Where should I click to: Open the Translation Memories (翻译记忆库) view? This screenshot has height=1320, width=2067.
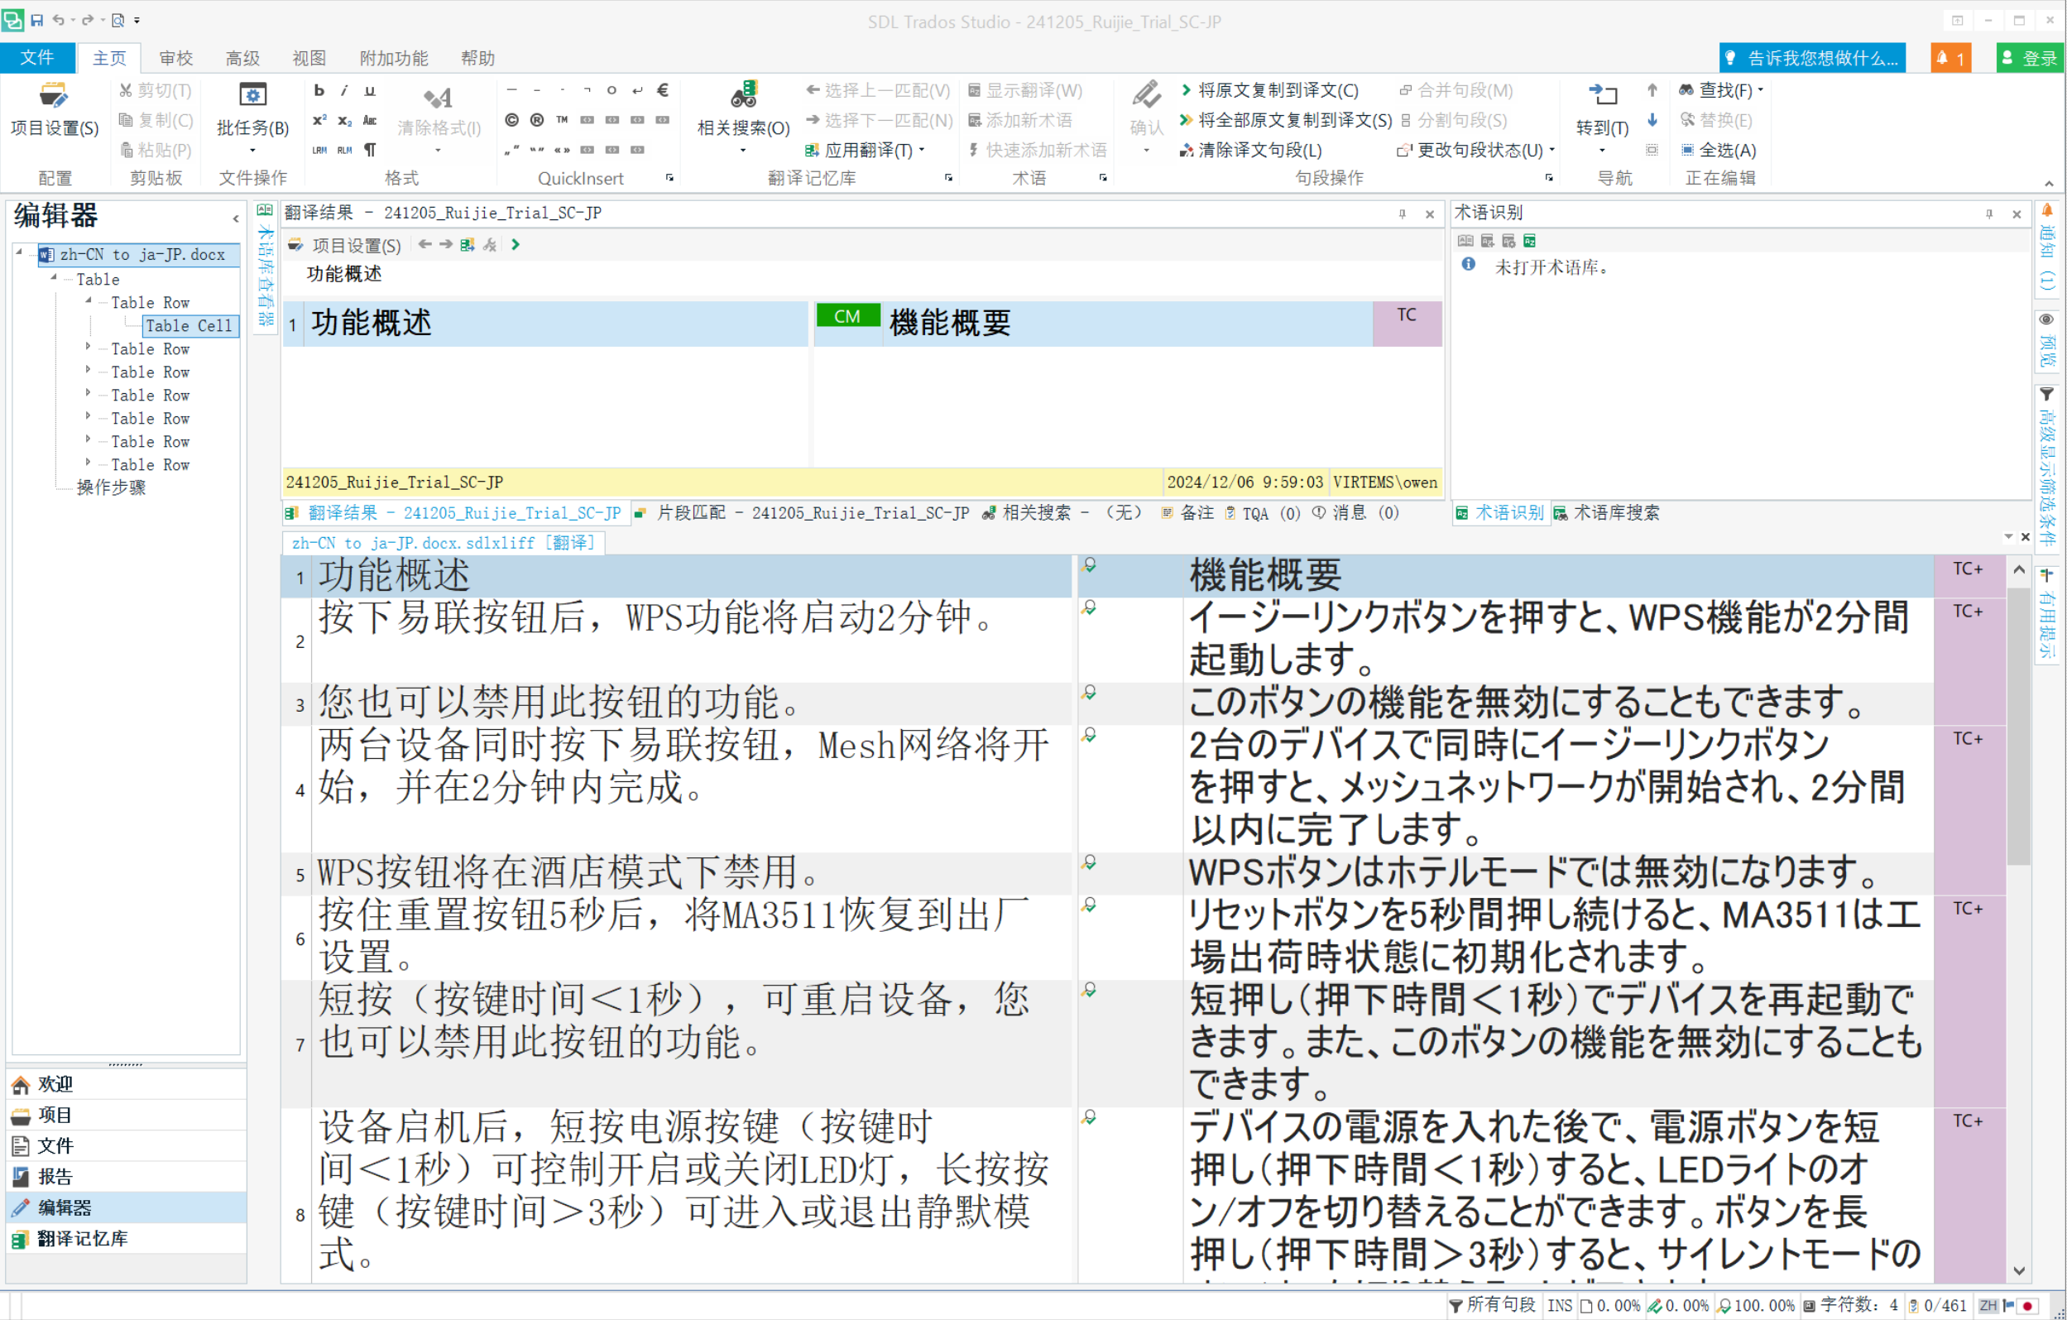tap(126, 1238)
